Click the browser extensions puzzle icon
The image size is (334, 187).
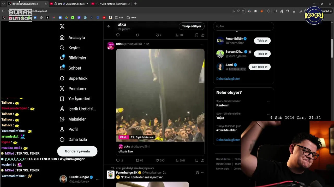pyautogui.click(x=268, y=11)
